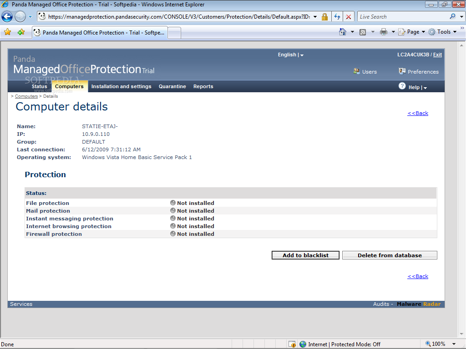
Task: Open the Tools menu
Action: point(442,32)
